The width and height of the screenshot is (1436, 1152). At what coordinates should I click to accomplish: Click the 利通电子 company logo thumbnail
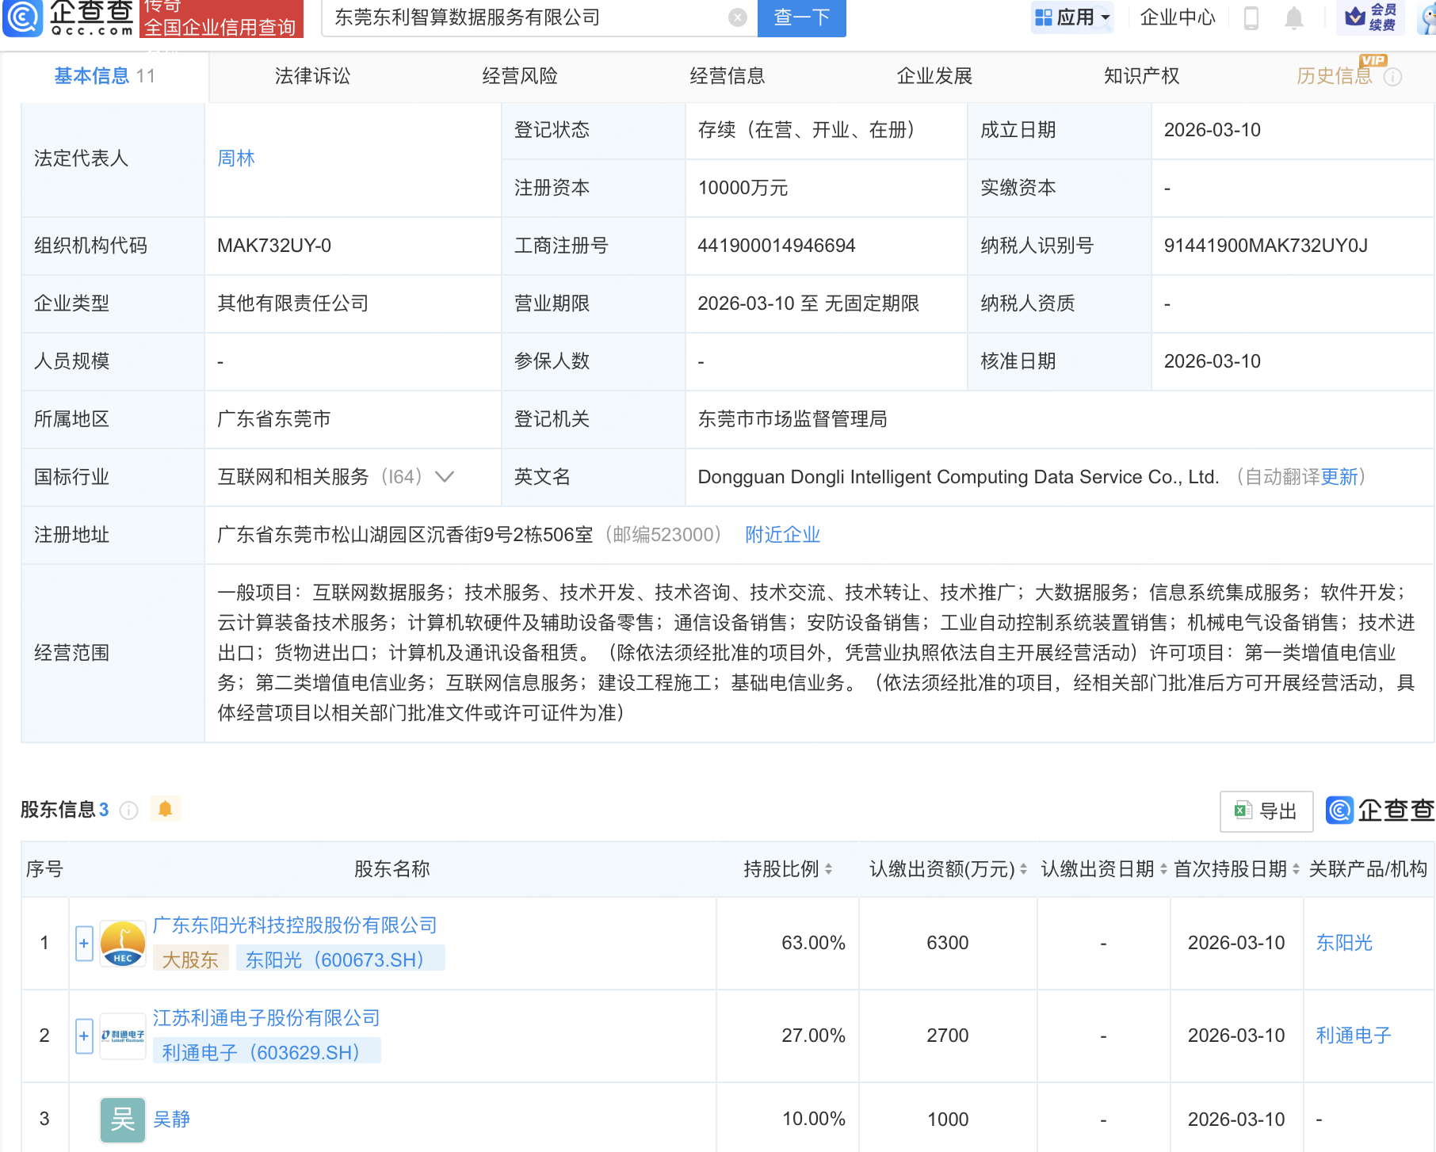click(x=122, y=1035)
